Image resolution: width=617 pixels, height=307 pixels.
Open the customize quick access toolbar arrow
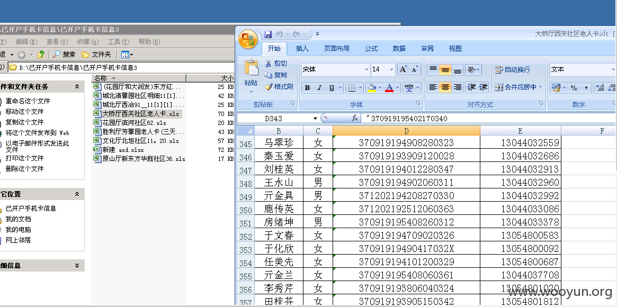coord(318,34)
